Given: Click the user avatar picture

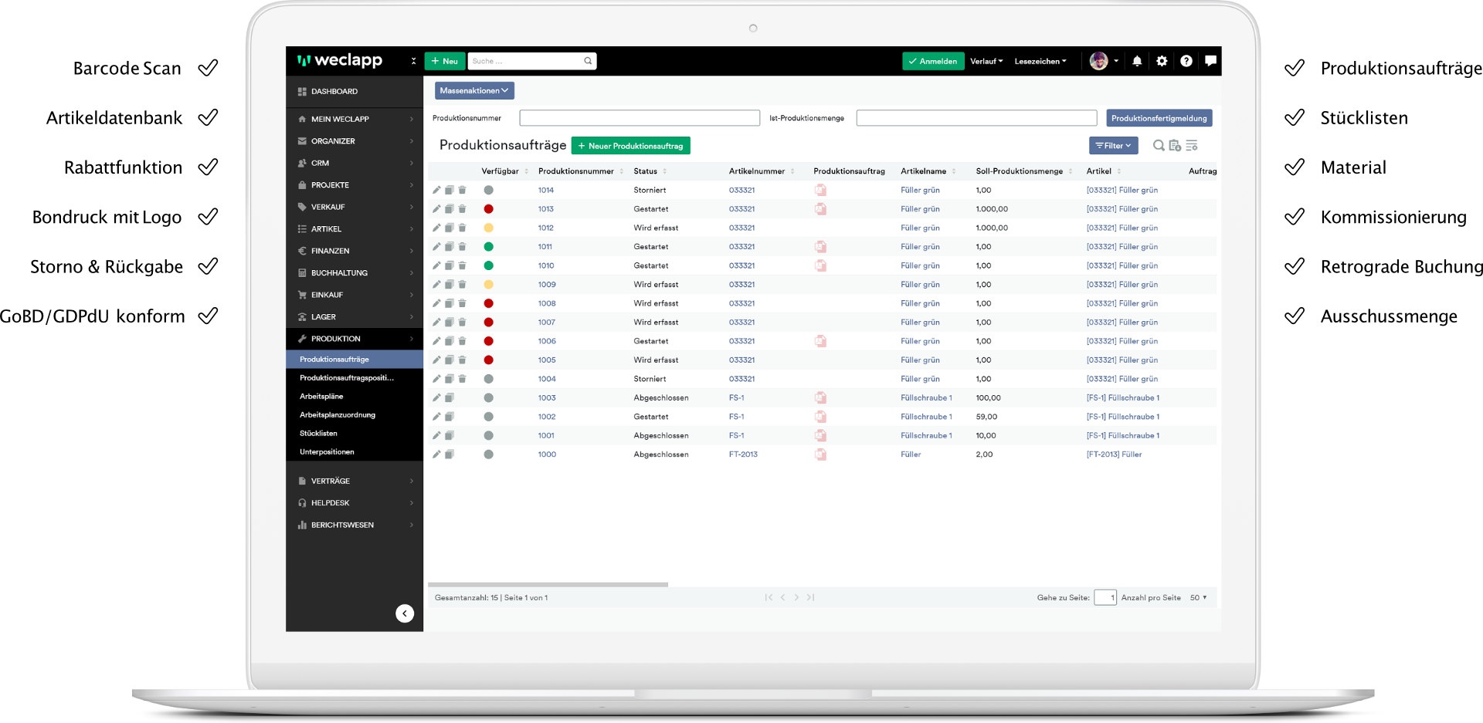Looking at the screenshot, I should tap(1098, 61).
